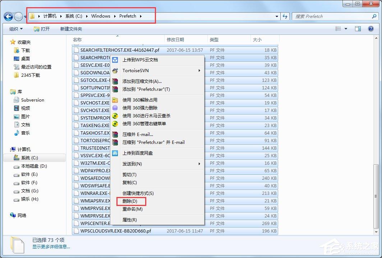Select 使用 360强力删除 menu entry
This screenshot has width=382, height=258.
158,108
